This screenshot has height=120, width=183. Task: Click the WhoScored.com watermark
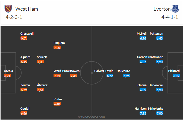tap(91, 117)
